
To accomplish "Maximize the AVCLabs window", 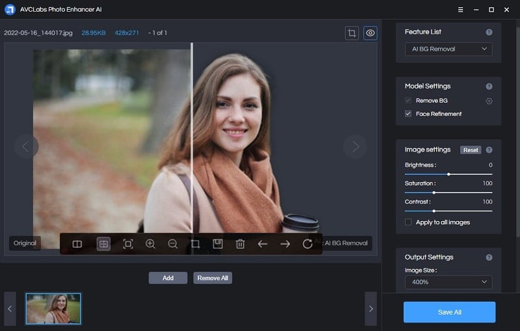I will coord(491,10).
